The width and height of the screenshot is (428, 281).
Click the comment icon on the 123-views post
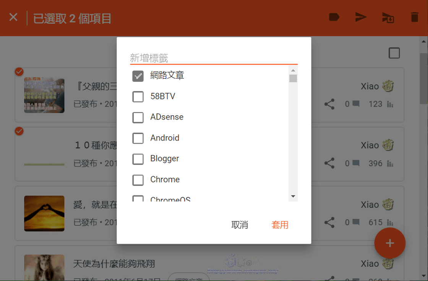pyautogui.click(x=356, y=104)
